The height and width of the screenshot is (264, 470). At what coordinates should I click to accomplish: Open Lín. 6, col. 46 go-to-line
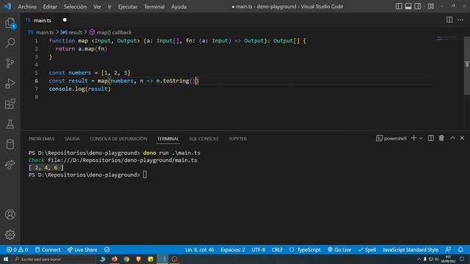pyautogui.click(x=199, y=249)
